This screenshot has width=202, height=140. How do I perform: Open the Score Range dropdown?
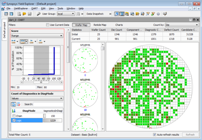[x=37, y=35]
